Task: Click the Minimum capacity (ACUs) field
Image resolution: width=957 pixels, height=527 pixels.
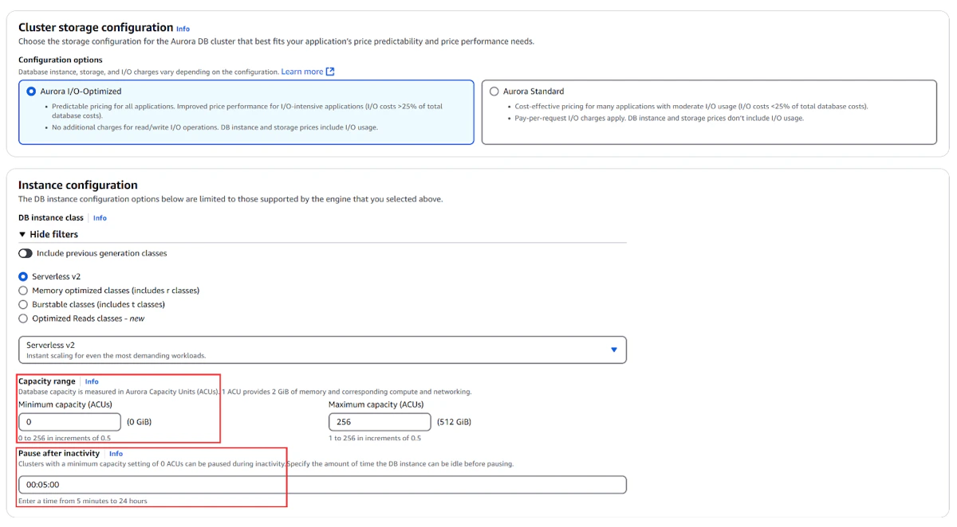Action: pyautogui.click(x=70, y=422)
